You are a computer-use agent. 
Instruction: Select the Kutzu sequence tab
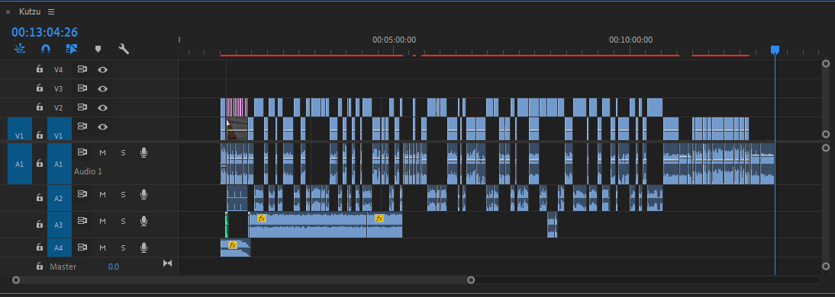30,11
